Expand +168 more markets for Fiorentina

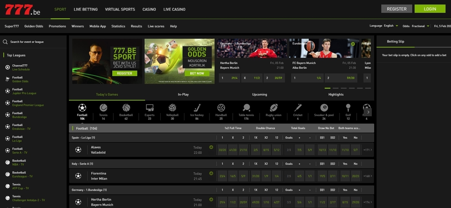[368, 176]
